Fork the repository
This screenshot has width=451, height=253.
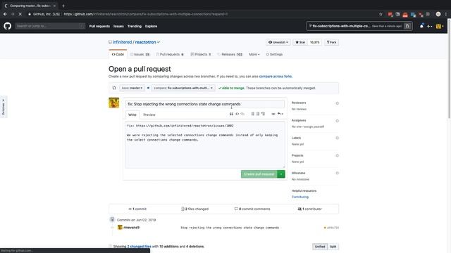point(331,42)
